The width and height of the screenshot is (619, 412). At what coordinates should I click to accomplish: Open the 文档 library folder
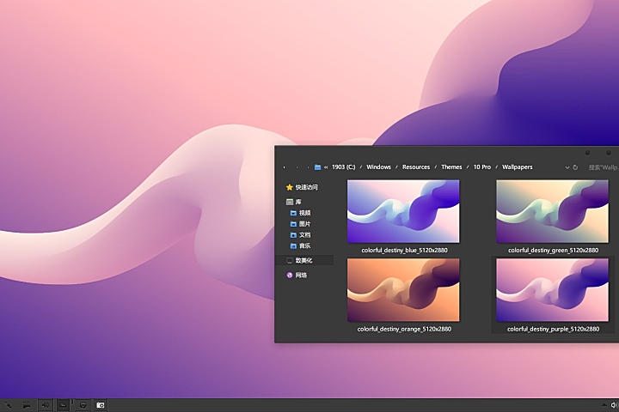[x=304, y=235]
